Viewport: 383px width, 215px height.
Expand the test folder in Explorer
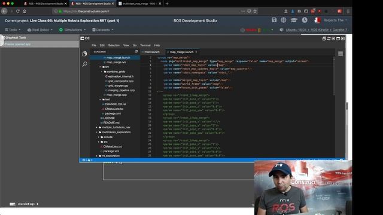(105, 100)
